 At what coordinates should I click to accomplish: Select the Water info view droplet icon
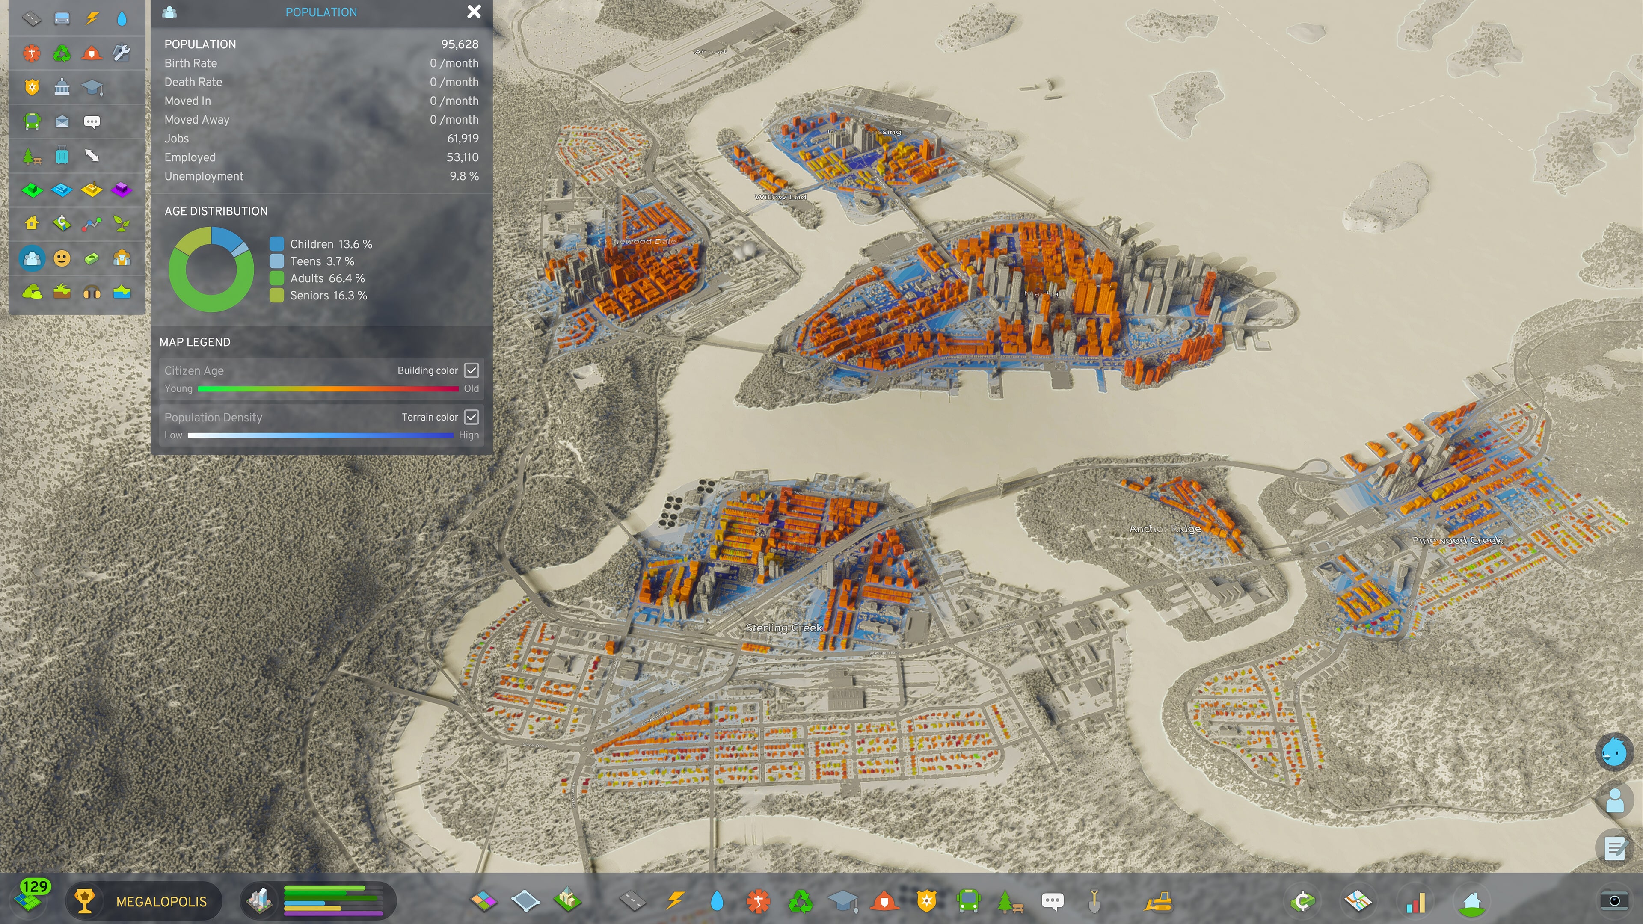(x=122, y=18)
